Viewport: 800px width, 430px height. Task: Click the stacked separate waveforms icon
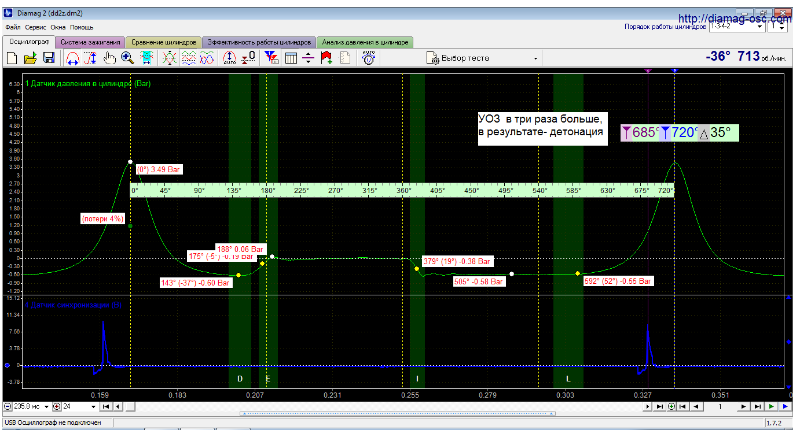tap(188, 58)
